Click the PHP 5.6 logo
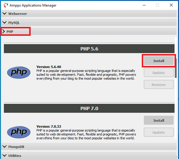179x159 pixels. coord(19,72)
